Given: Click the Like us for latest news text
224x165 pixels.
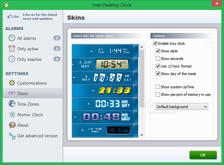Looking at the screenshot, I should pos(40,16).
